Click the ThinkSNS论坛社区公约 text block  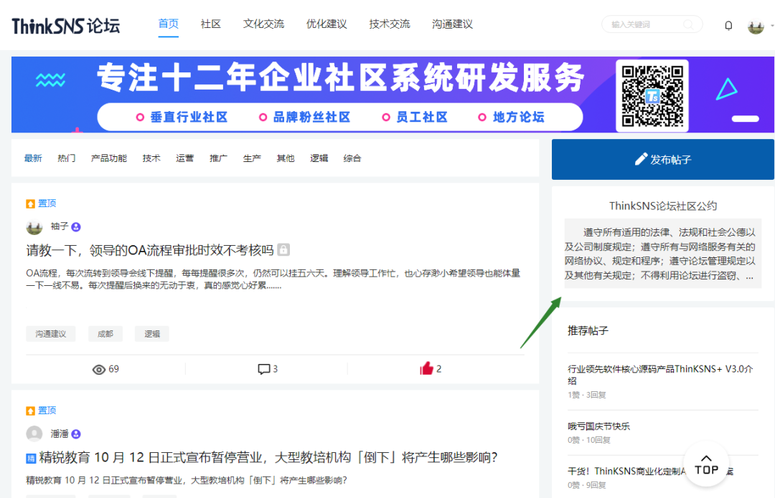[x=663, y=254]
